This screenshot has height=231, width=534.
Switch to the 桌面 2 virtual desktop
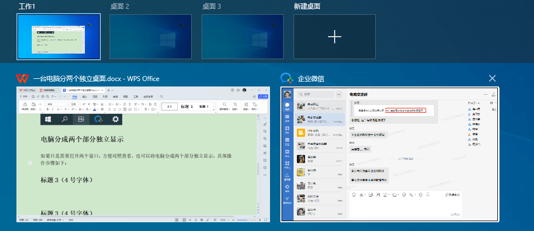(x=151, y=37)
